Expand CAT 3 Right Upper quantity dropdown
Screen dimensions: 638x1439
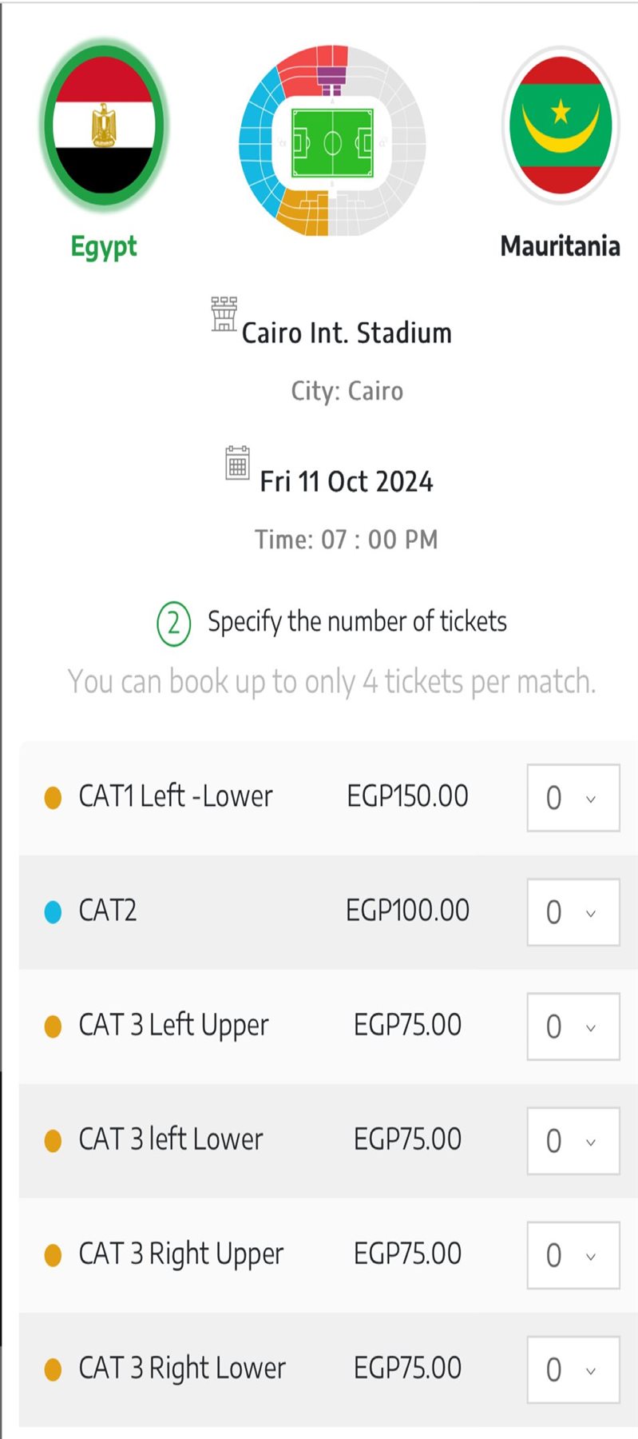(573, 1255)
